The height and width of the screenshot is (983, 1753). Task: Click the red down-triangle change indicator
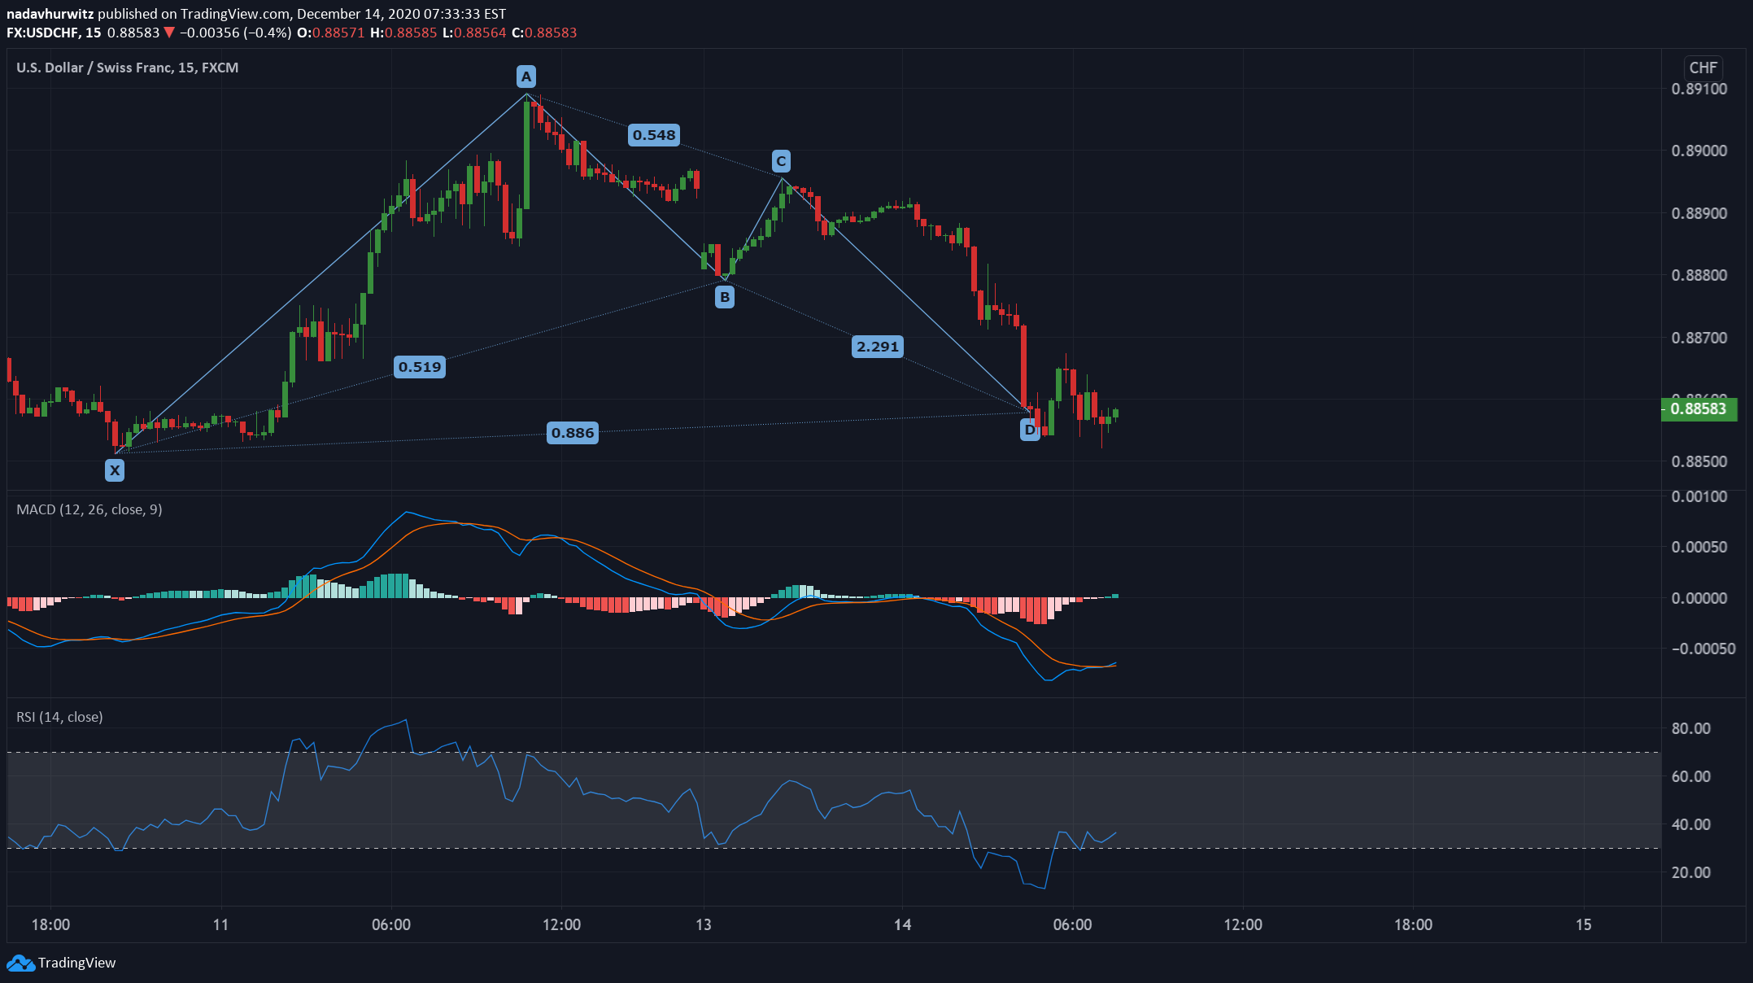(x=169, y=33)
